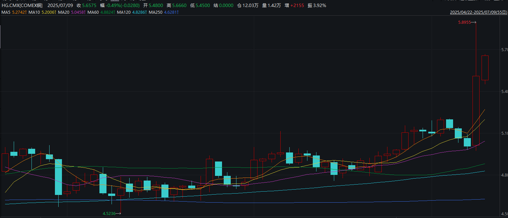Click the 5.70 price axis label
The width and height of the screenshot is (508, 218).
504,50
